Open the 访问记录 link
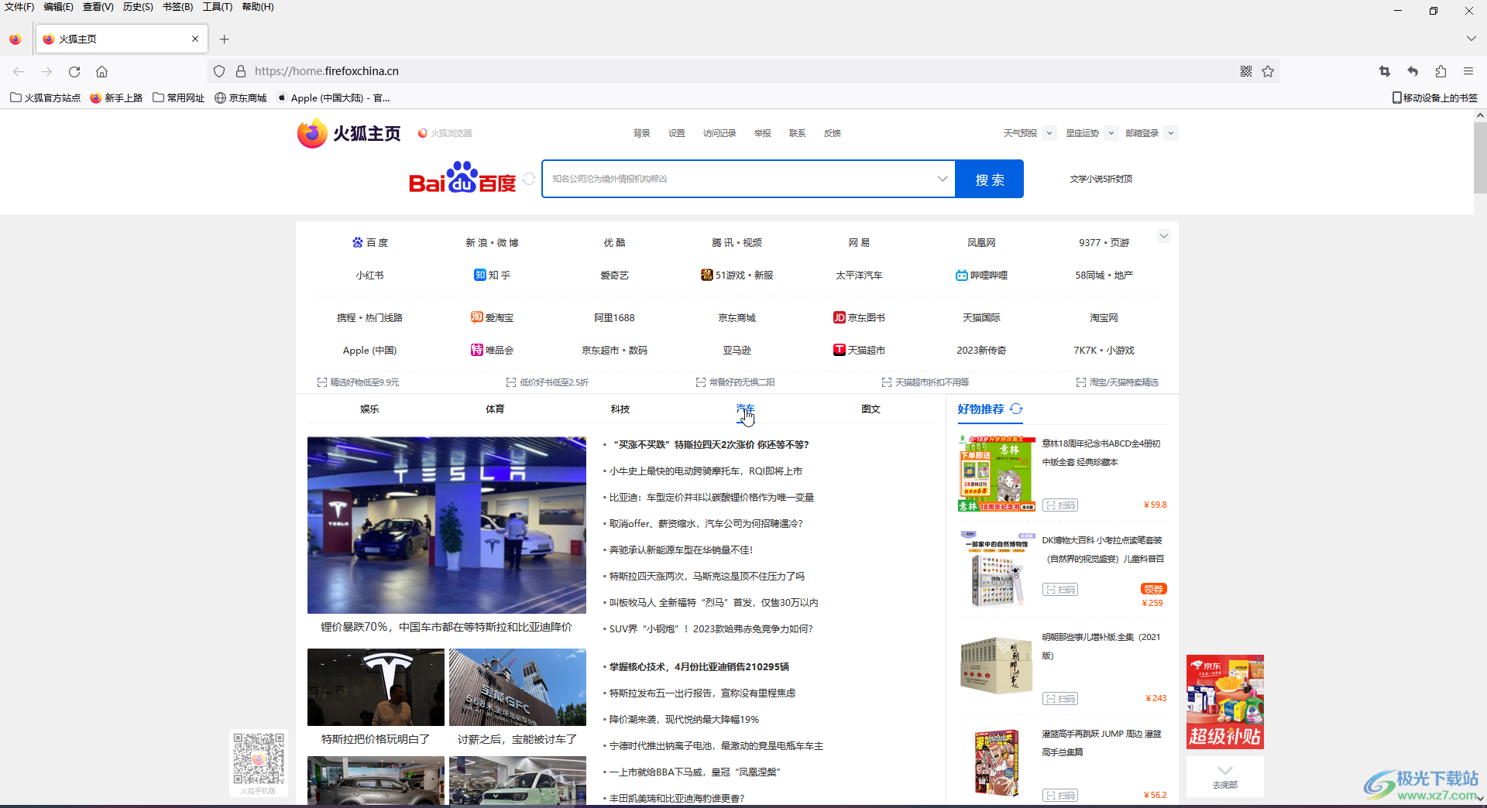 [x=719, y=133]
